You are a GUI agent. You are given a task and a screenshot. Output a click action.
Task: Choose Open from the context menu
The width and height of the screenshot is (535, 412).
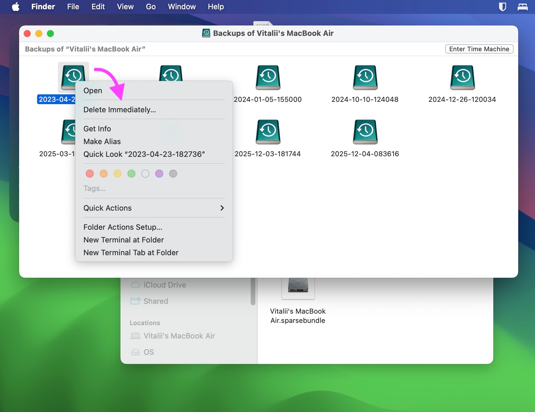pyautogui.click(x=154, y=91)
